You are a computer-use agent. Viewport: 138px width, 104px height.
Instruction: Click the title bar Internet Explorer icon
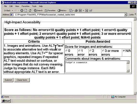pos(2,2)
